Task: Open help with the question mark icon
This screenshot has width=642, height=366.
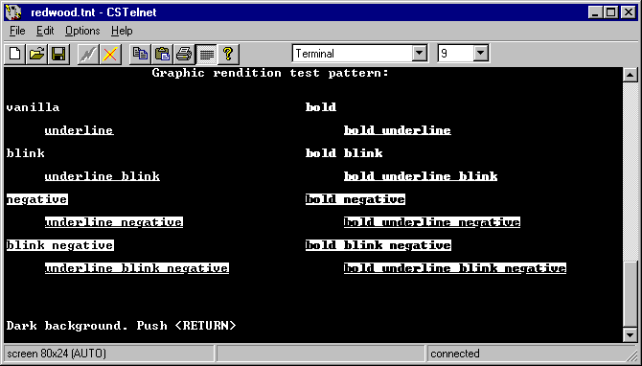Action: pos(228,54)
